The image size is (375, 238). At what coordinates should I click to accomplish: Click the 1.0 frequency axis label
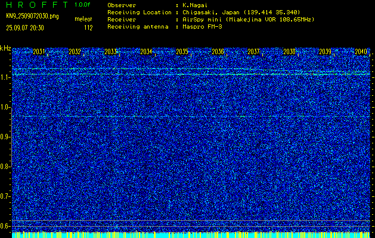point(5,107)
